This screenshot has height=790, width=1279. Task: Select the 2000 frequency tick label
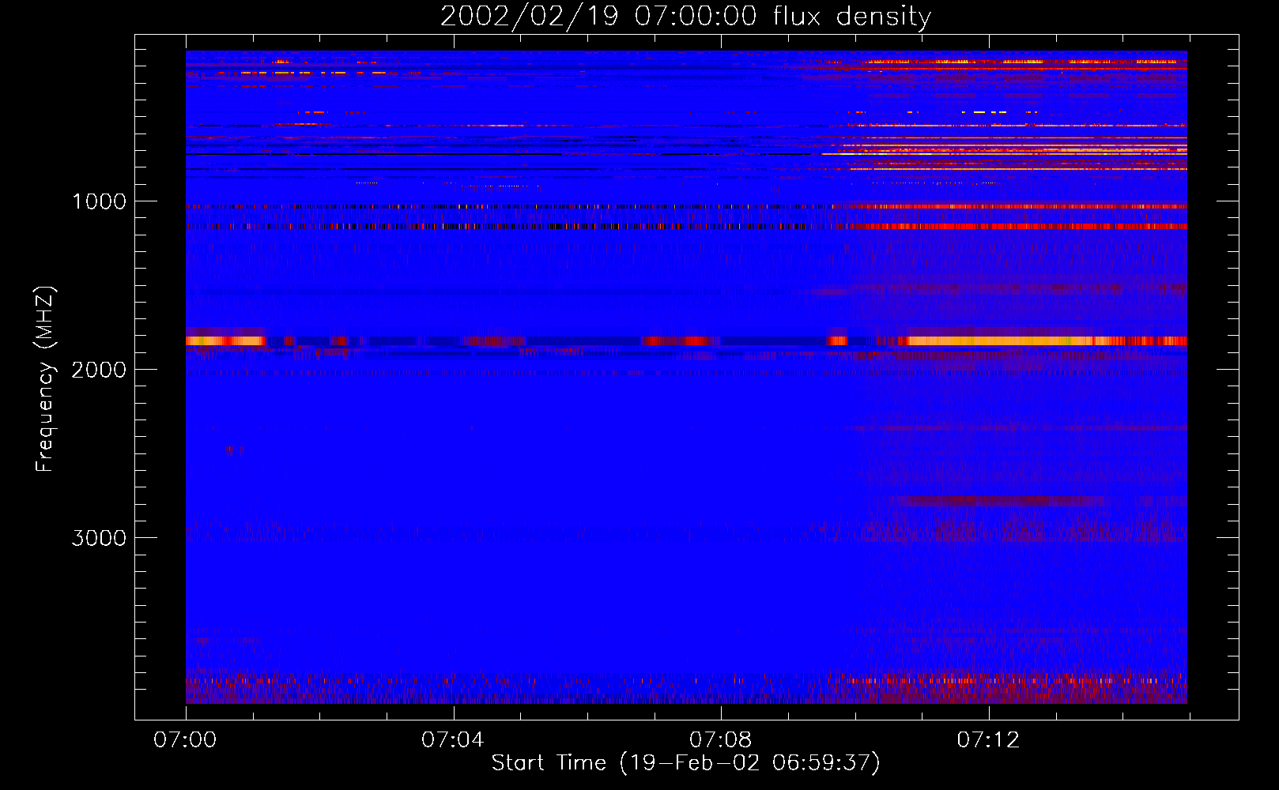click(99, 370)
